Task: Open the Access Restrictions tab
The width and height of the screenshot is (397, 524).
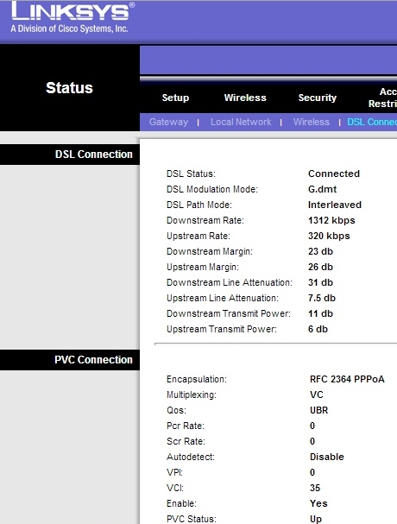Action: (x=382, y=98)
